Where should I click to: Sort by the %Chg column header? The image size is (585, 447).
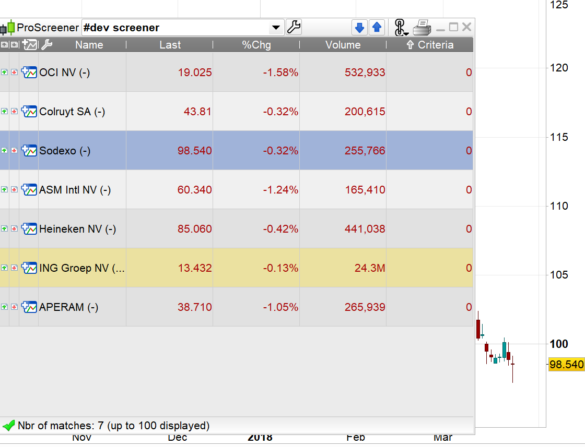pos(256,45)
